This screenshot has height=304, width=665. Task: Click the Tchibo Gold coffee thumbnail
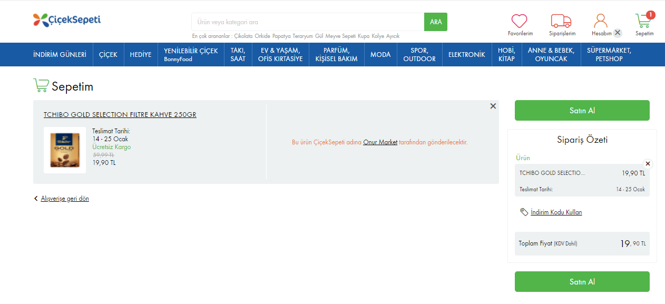click(x=65, y=150)
